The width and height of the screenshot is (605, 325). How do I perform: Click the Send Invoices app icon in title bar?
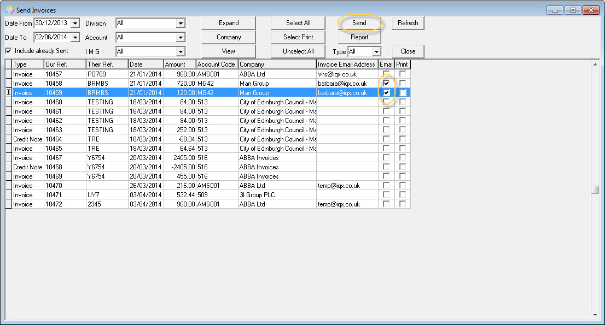pos(9,10)
